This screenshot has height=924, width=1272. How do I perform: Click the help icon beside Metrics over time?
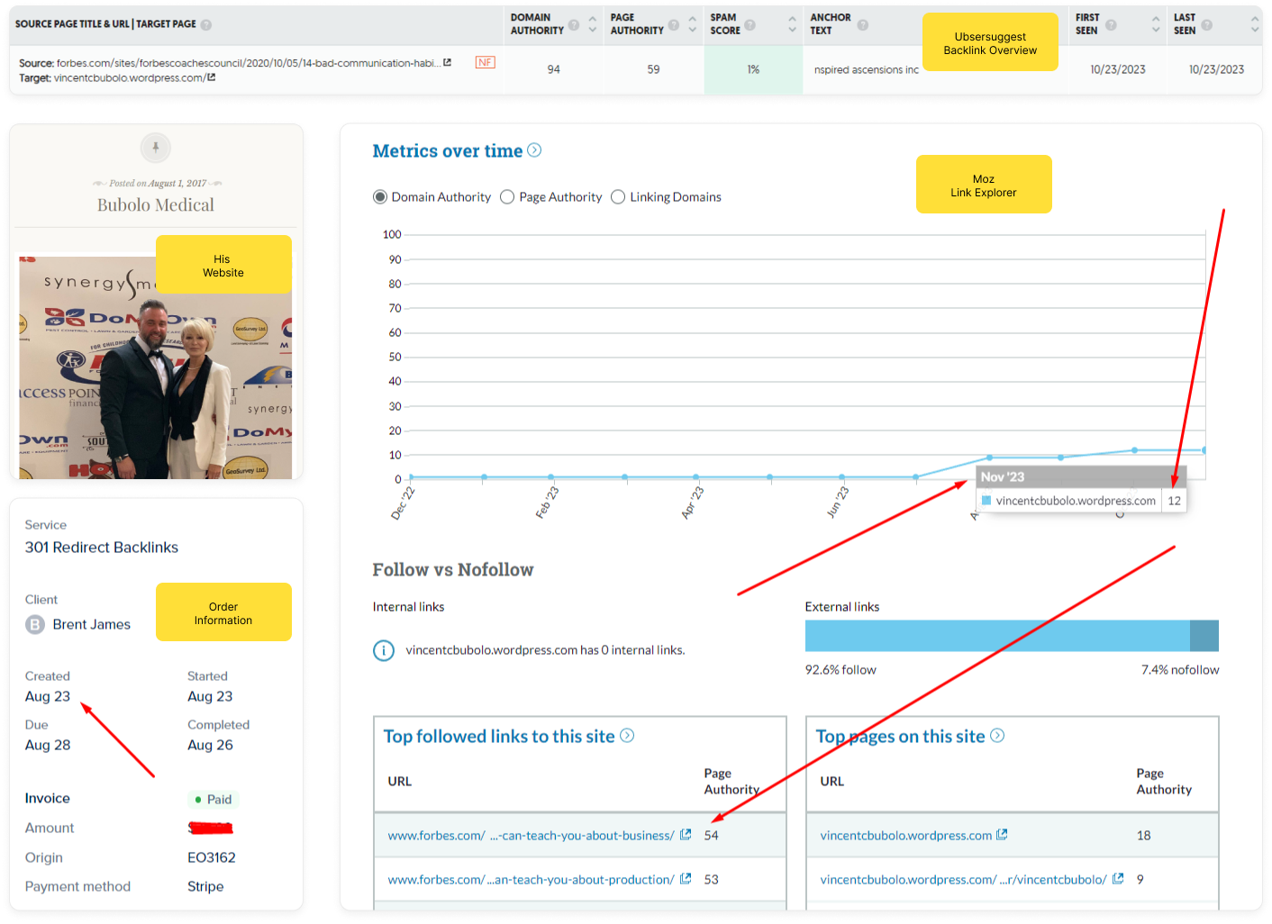click(x=534, y=150)
